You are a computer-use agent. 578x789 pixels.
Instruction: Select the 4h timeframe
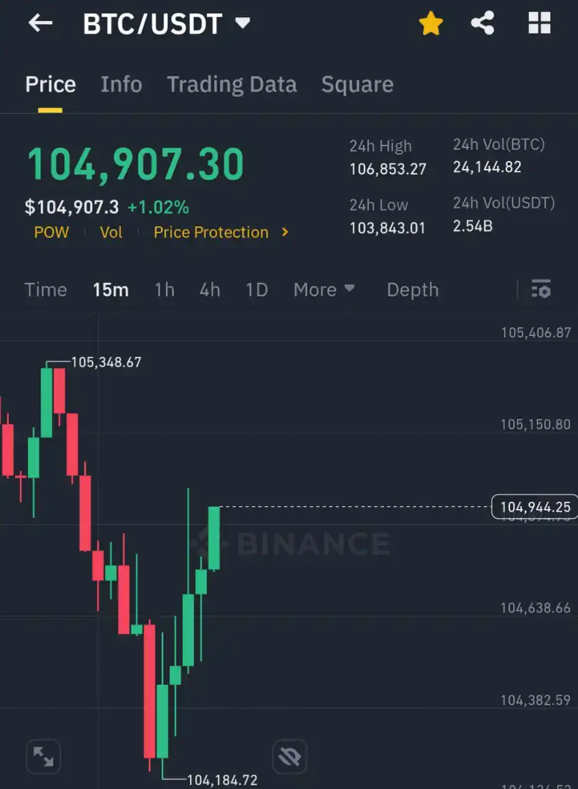pyautogui.click(x=210, y=289)
